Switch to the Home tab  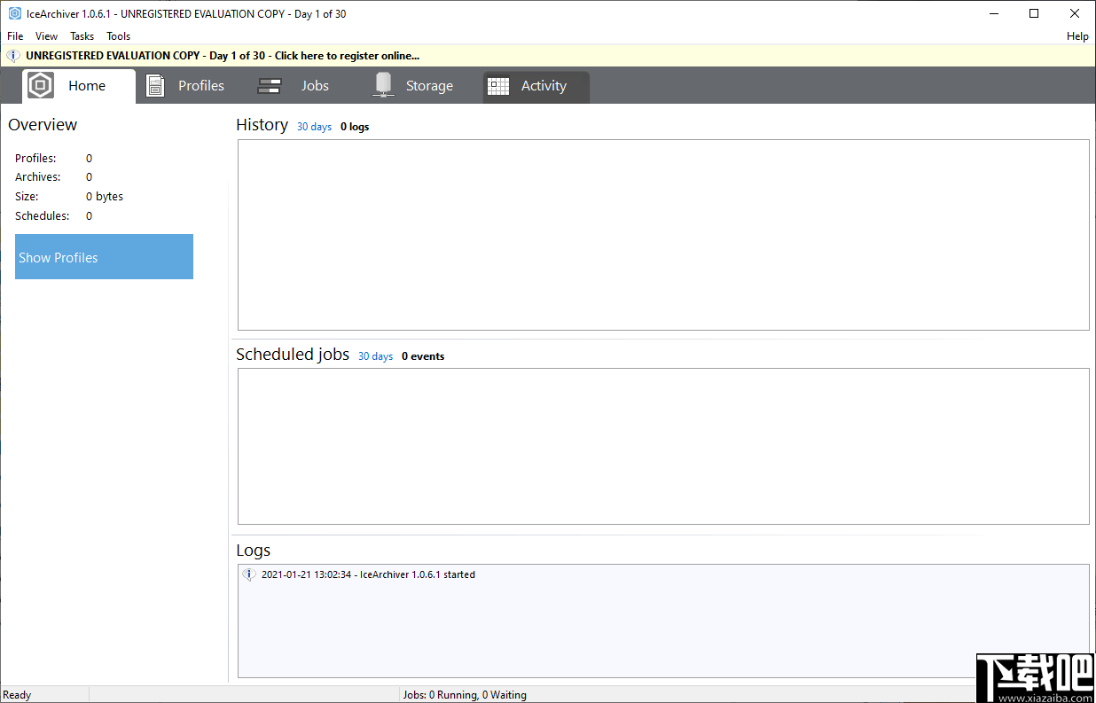click(x=79, y=86)
